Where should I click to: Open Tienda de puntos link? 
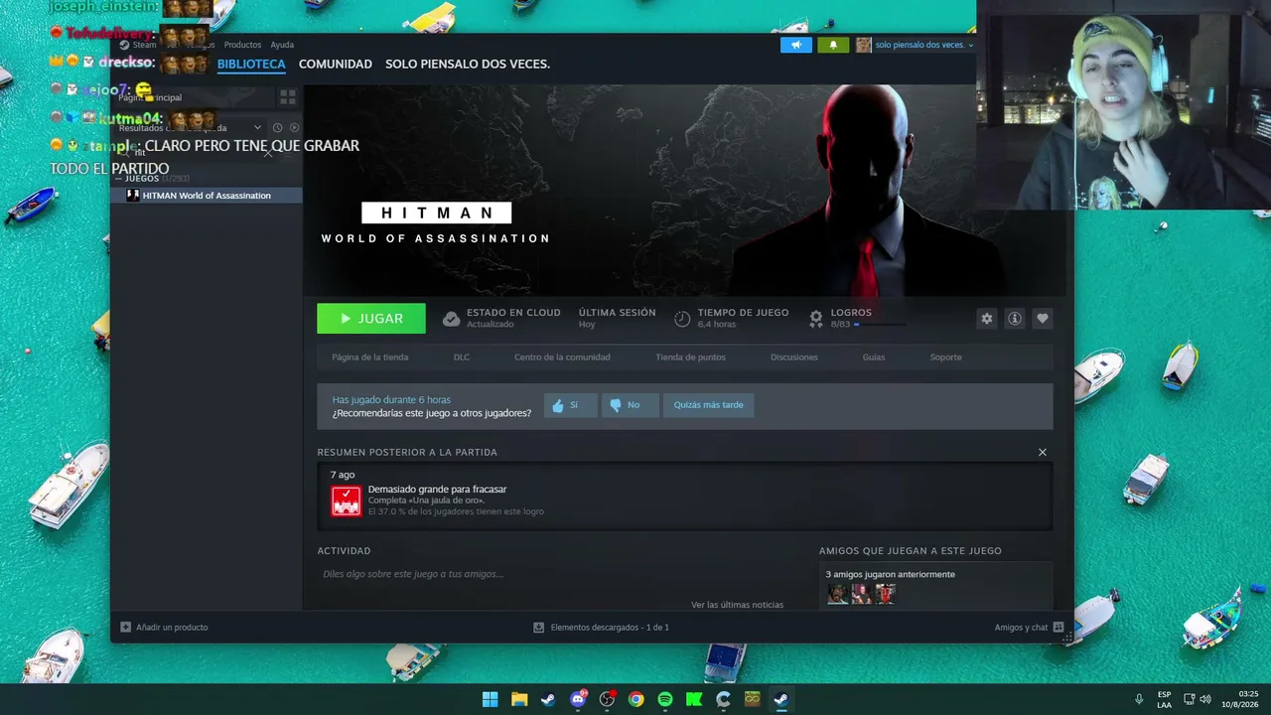690,357
